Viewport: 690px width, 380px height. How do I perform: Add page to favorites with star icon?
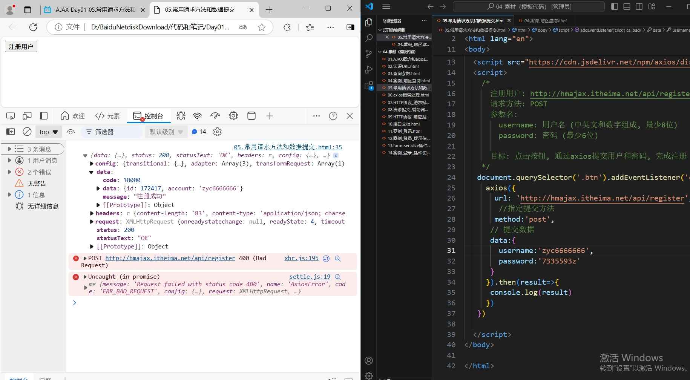tap(262, 27)
